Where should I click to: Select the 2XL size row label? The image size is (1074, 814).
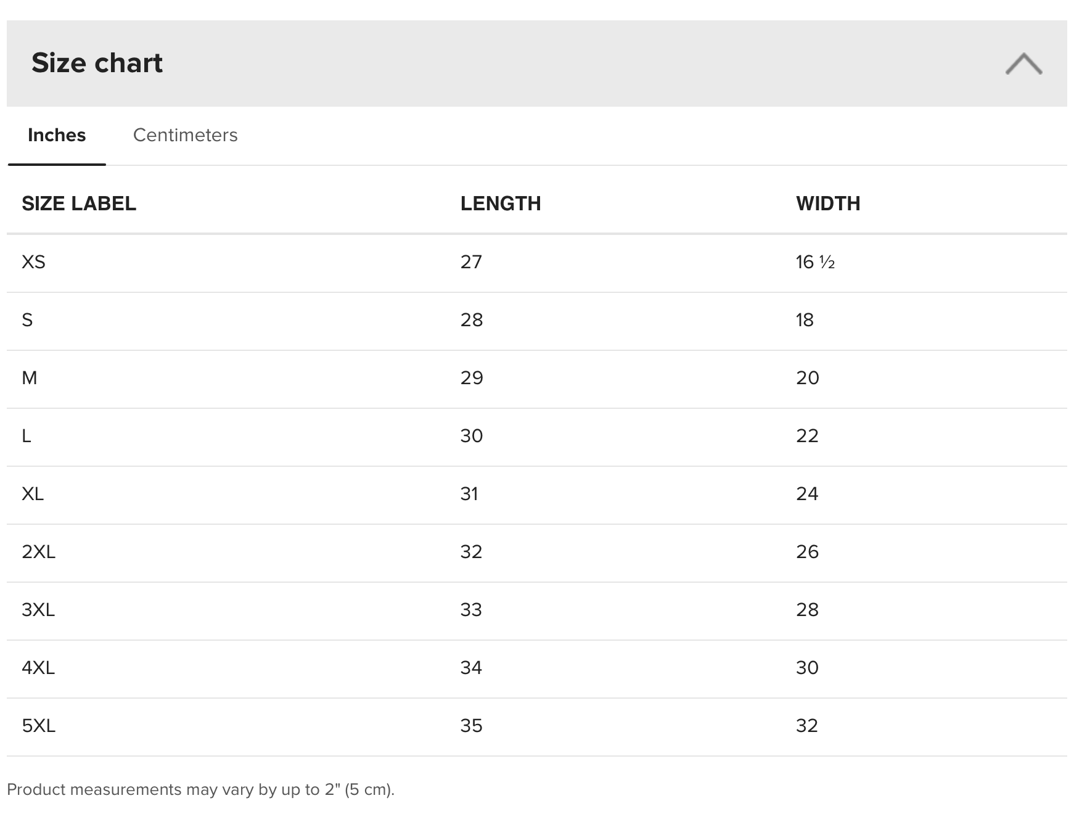point(39,552)
